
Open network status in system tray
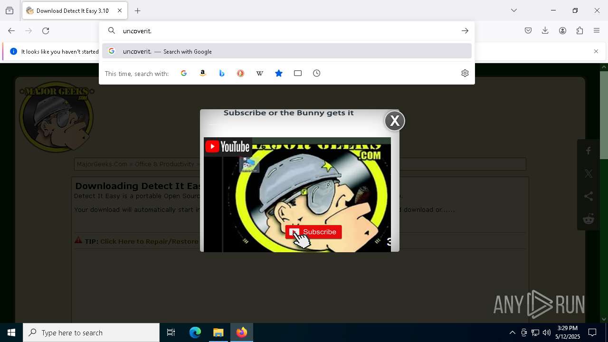(535, 332)
